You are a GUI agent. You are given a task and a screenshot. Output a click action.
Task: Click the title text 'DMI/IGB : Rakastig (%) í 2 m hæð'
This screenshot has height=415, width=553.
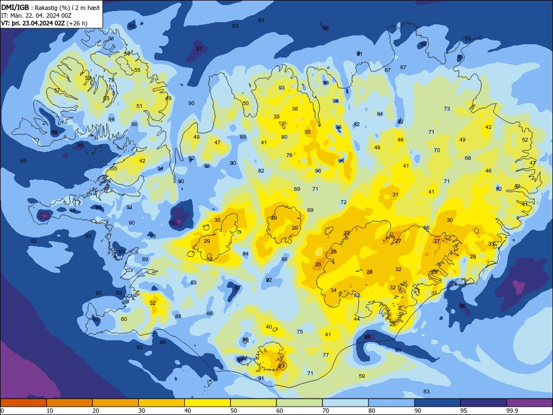pos(50,7)
